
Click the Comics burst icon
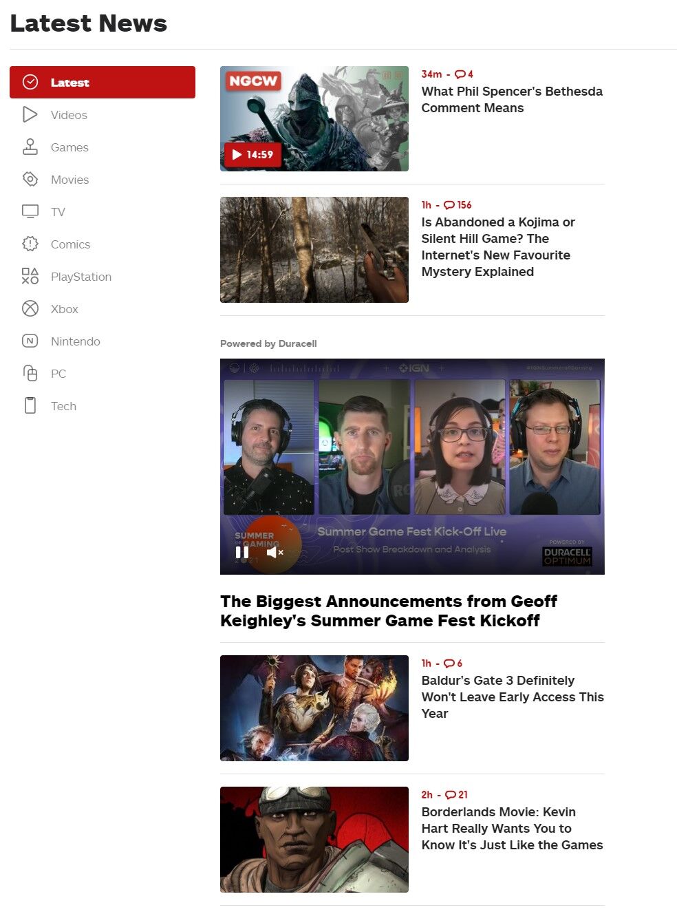pos(30,244)
